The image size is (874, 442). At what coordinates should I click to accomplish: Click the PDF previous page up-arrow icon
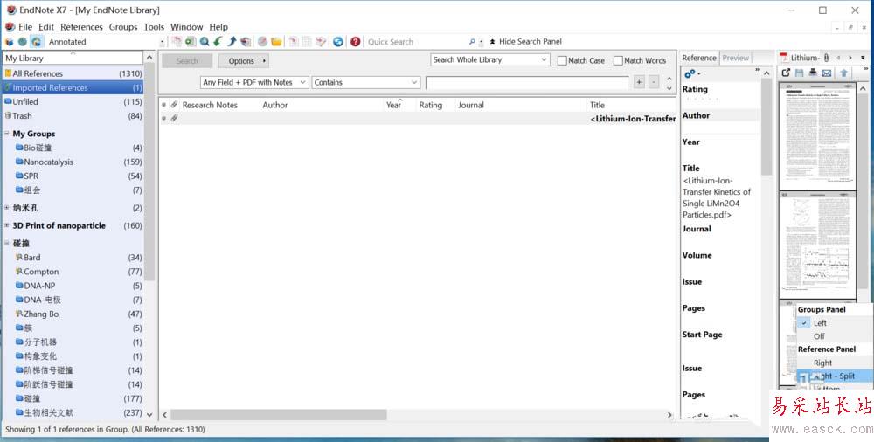pos(844,73)
